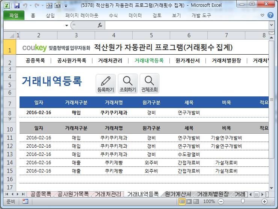Select the 수도광열비 cell in row 13
The height and width of the screenshot is (209, 278).
[x=189, y=154]
